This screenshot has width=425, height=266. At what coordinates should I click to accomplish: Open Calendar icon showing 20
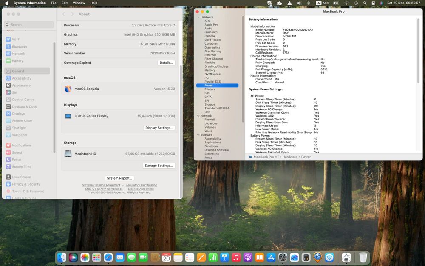pyautogui.click(x=167, y=257)
